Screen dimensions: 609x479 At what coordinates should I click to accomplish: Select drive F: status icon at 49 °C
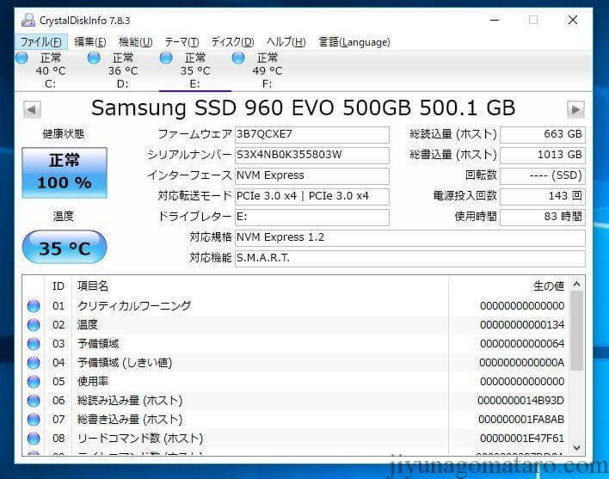click(x=239, y=58)
